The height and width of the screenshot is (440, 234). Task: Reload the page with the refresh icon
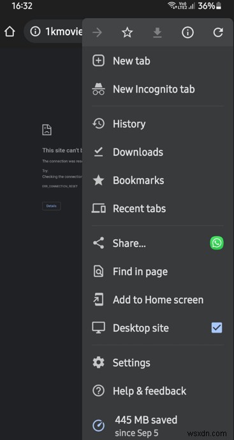tap(218, 33)
